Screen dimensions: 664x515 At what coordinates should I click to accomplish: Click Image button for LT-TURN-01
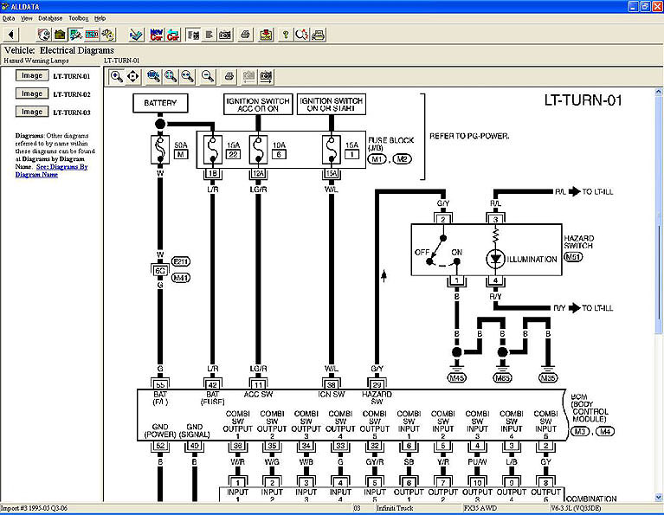click(x=32, y=76)
